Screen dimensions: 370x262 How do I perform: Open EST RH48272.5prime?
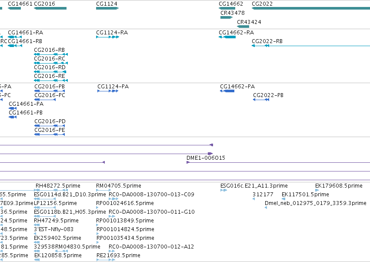pos(58,186)
